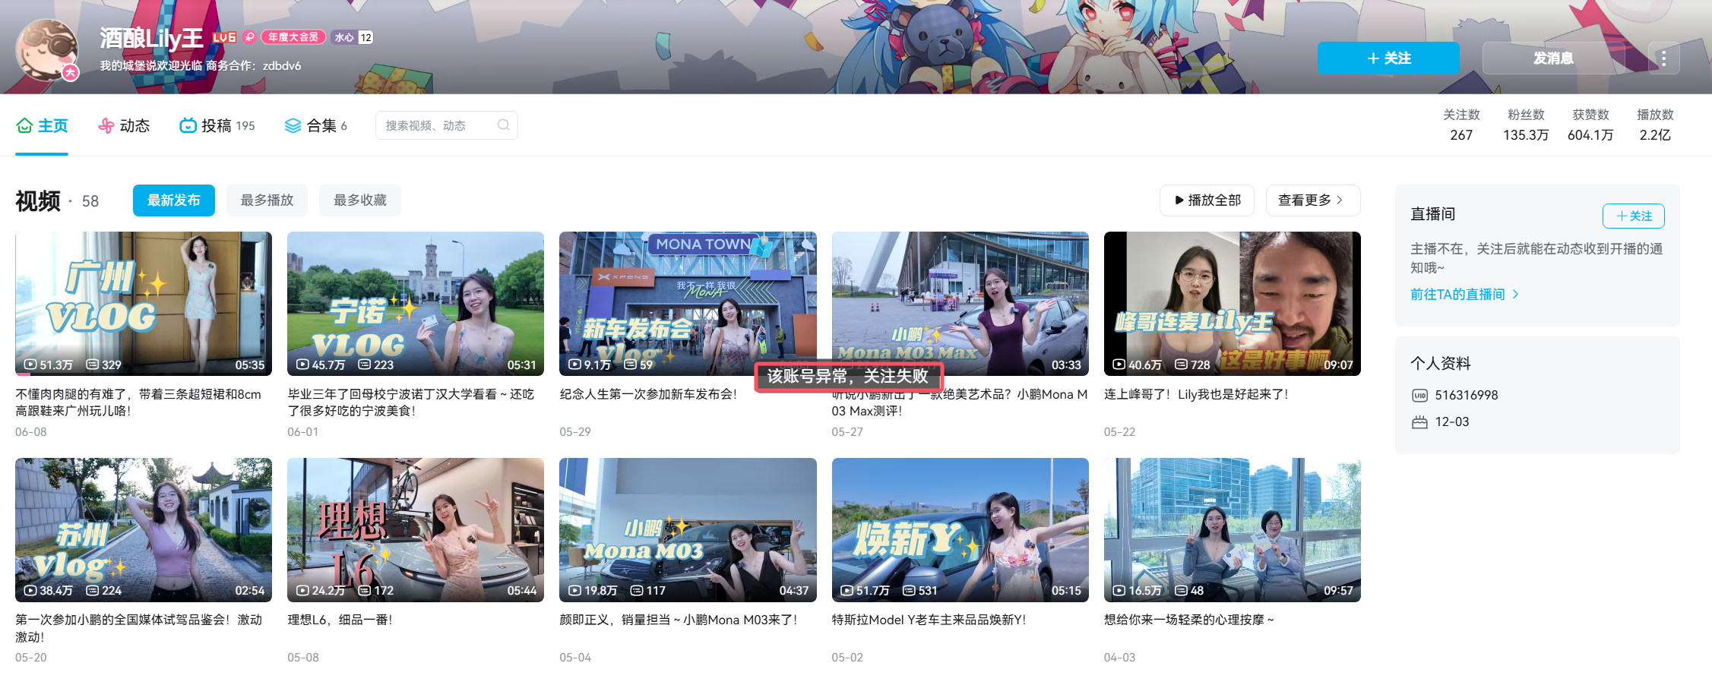Click the 水心 12 fan medal badge
Viewport: 1712px width, 685px height.
(x=353, y=37)
